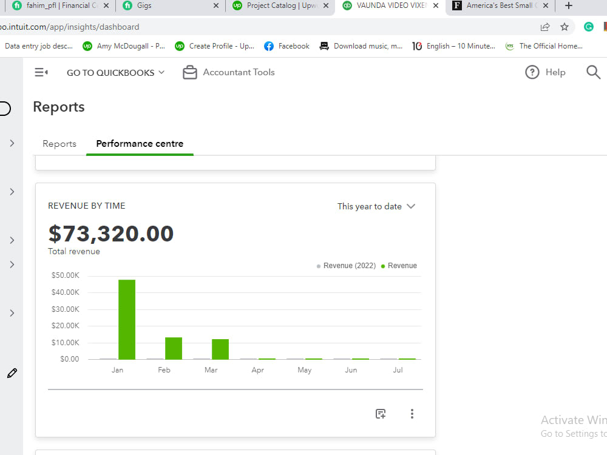Click the $50.00K axis label
607x455 pixels.
point(65,275)
